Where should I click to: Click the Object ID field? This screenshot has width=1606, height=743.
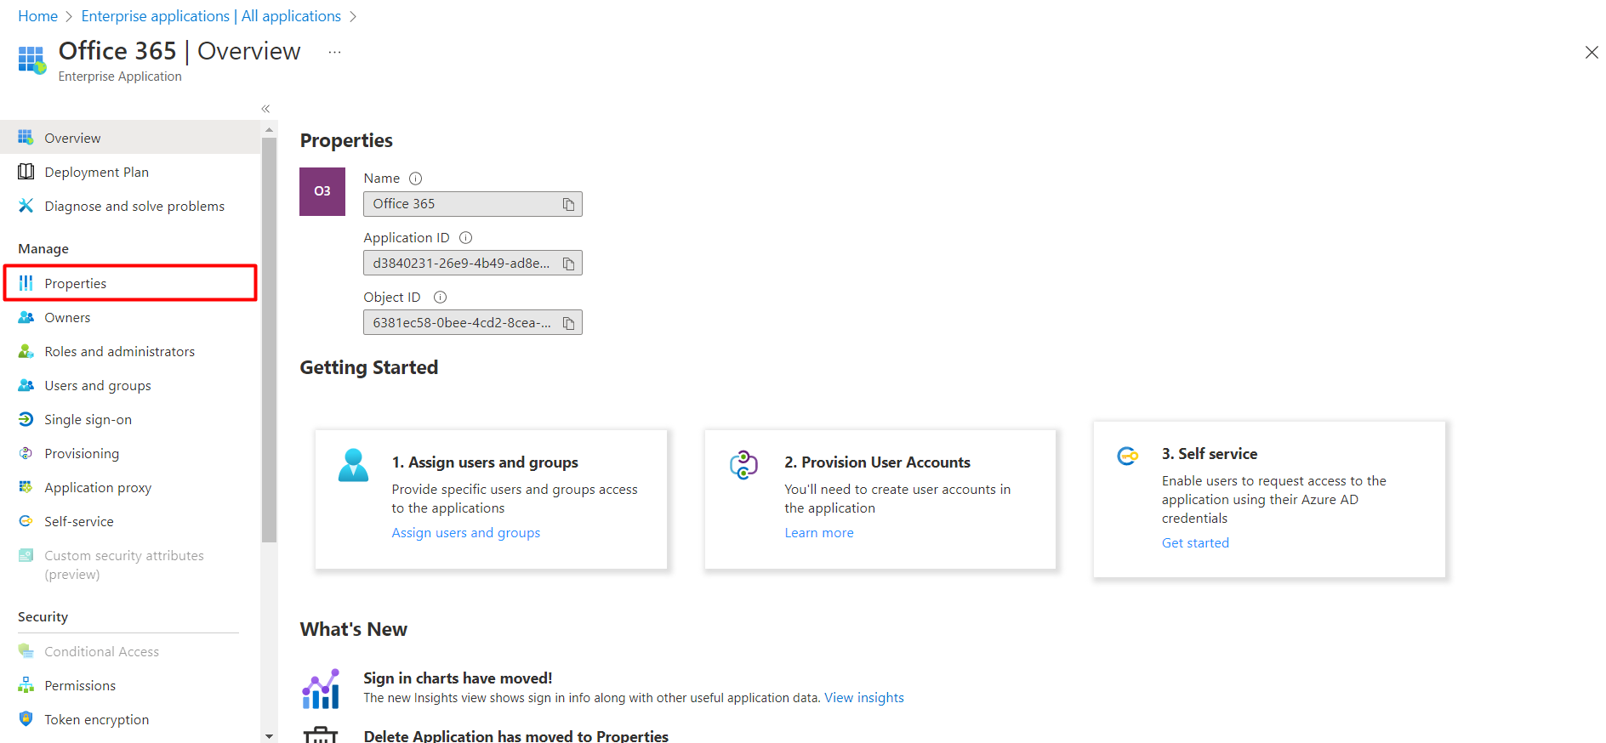pyautogui.click(x=473, y=323)
